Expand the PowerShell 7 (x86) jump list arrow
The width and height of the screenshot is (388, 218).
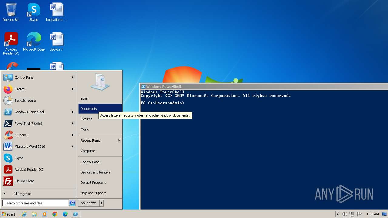73,124
